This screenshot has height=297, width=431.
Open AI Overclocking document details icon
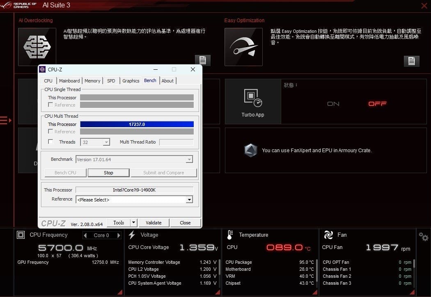pos(202,60)
